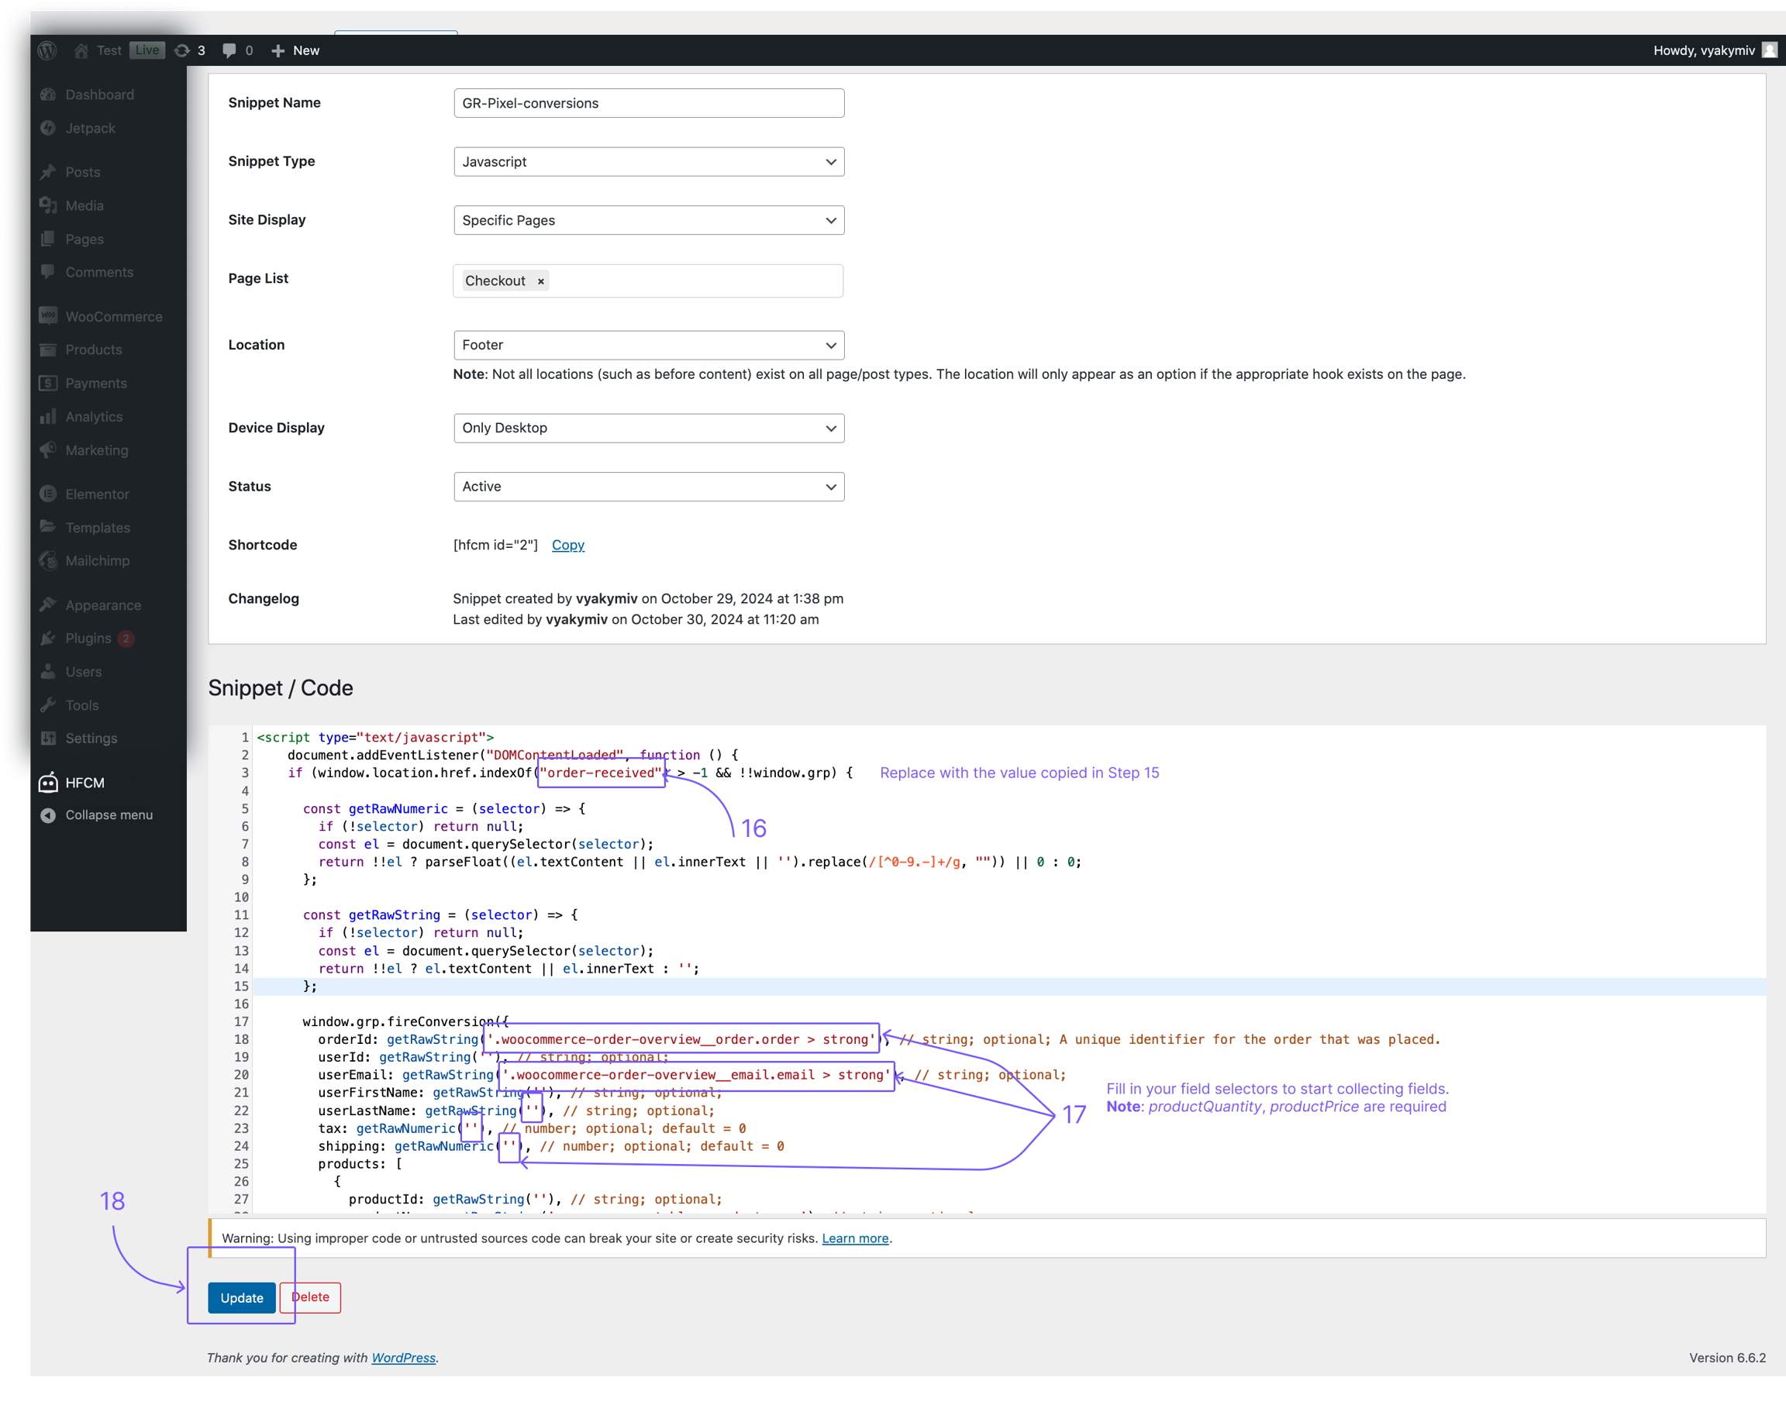Open the Snippet Type dropdown
The image size is (1786, 1405).
[648, 162]
